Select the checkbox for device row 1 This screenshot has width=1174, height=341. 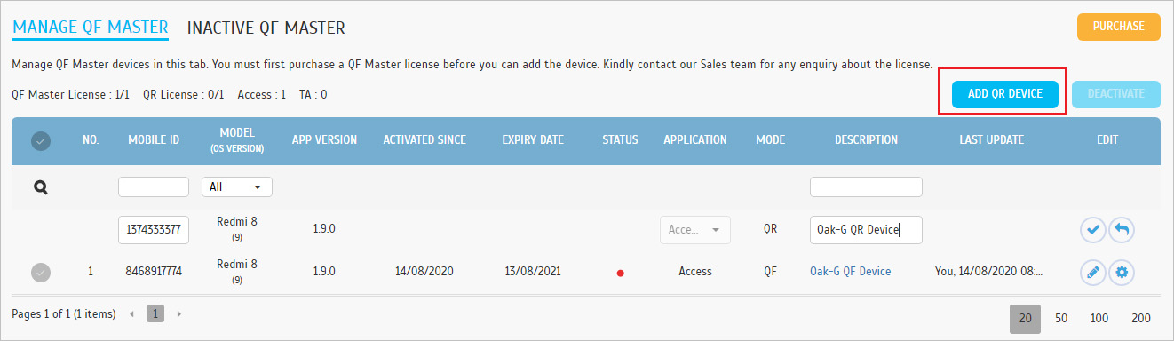(x=41, y=273)
